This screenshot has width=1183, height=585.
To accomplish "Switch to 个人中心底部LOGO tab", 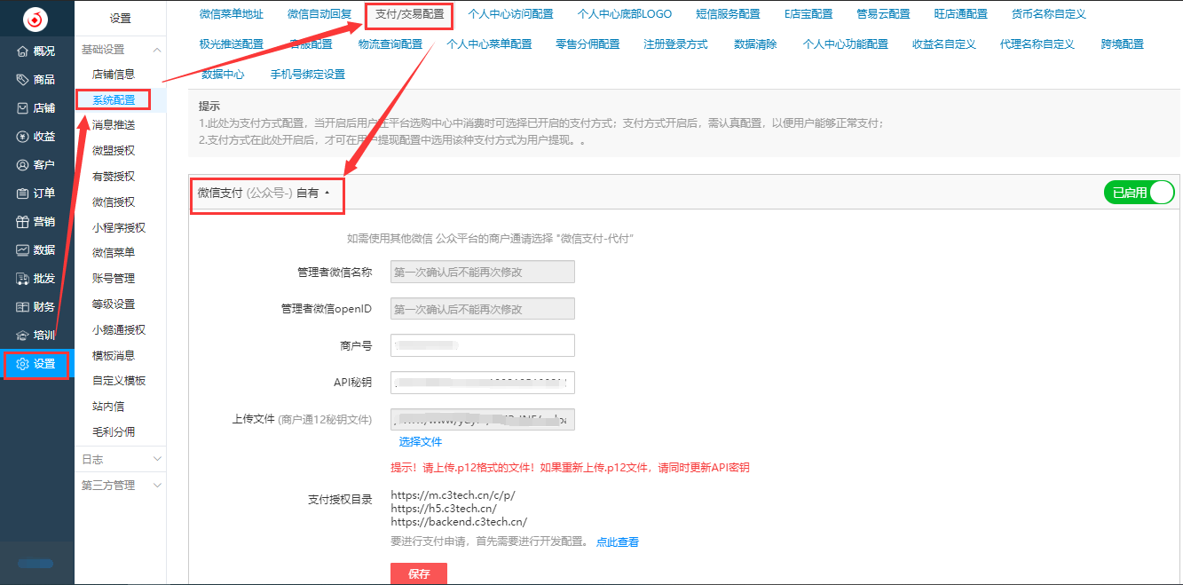I will pos(625,14).
